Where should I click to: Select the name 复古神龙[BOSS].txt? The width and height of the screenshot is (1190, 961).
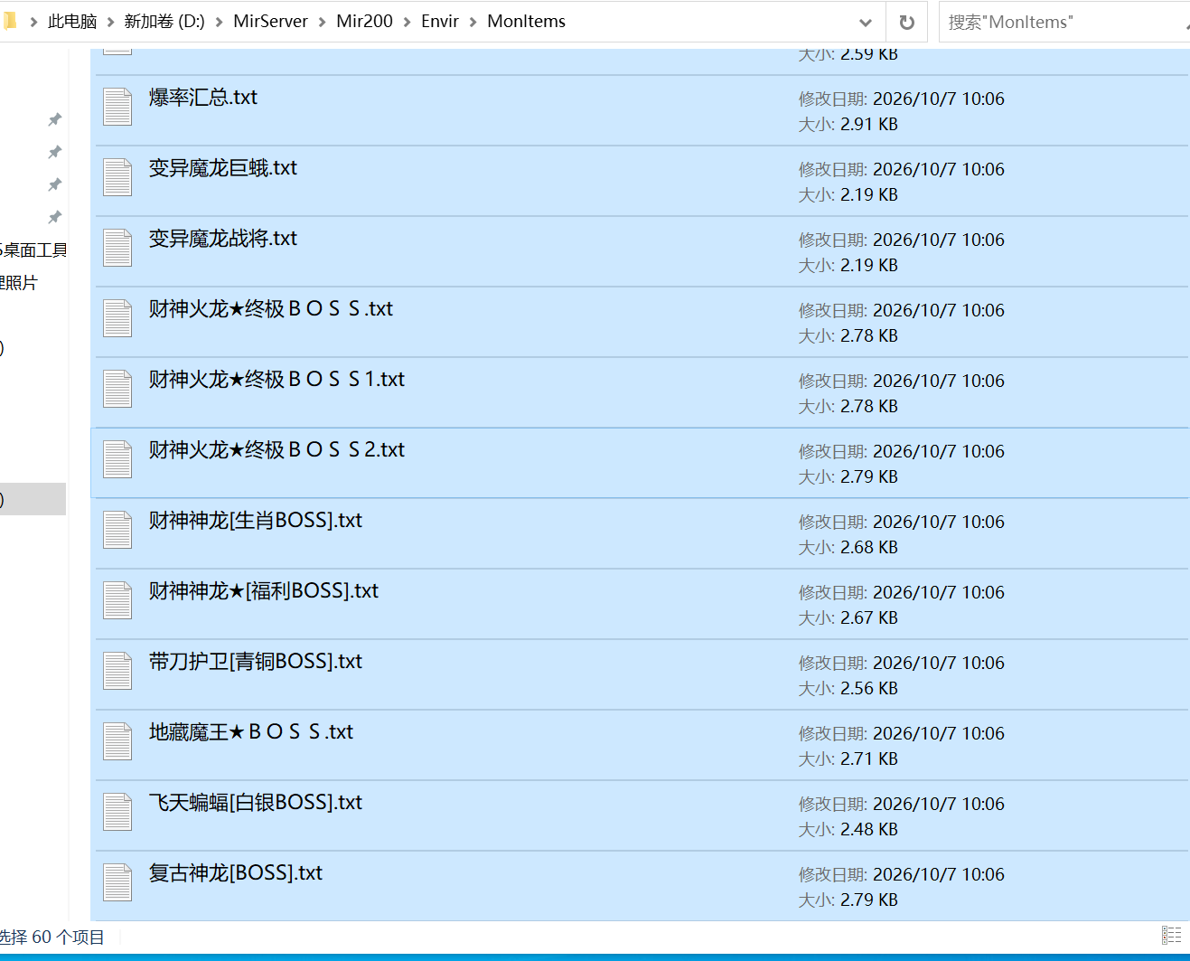236,873
